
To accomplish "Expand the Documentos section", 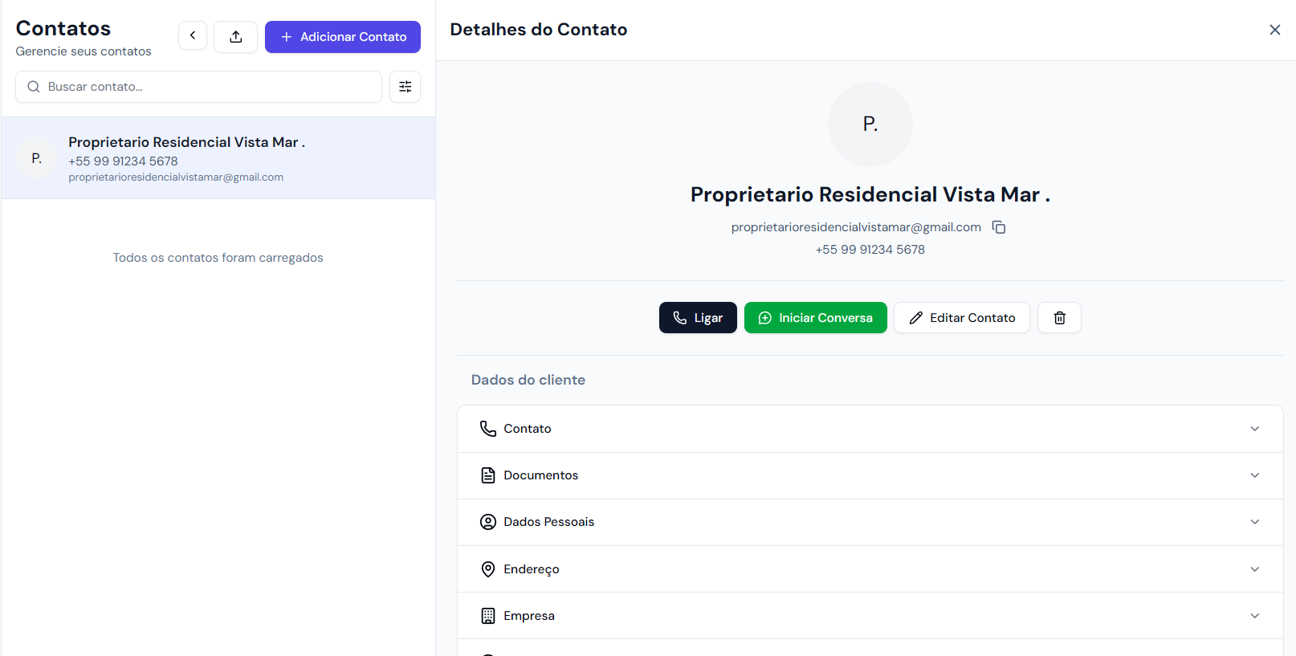I will [870, 475].
